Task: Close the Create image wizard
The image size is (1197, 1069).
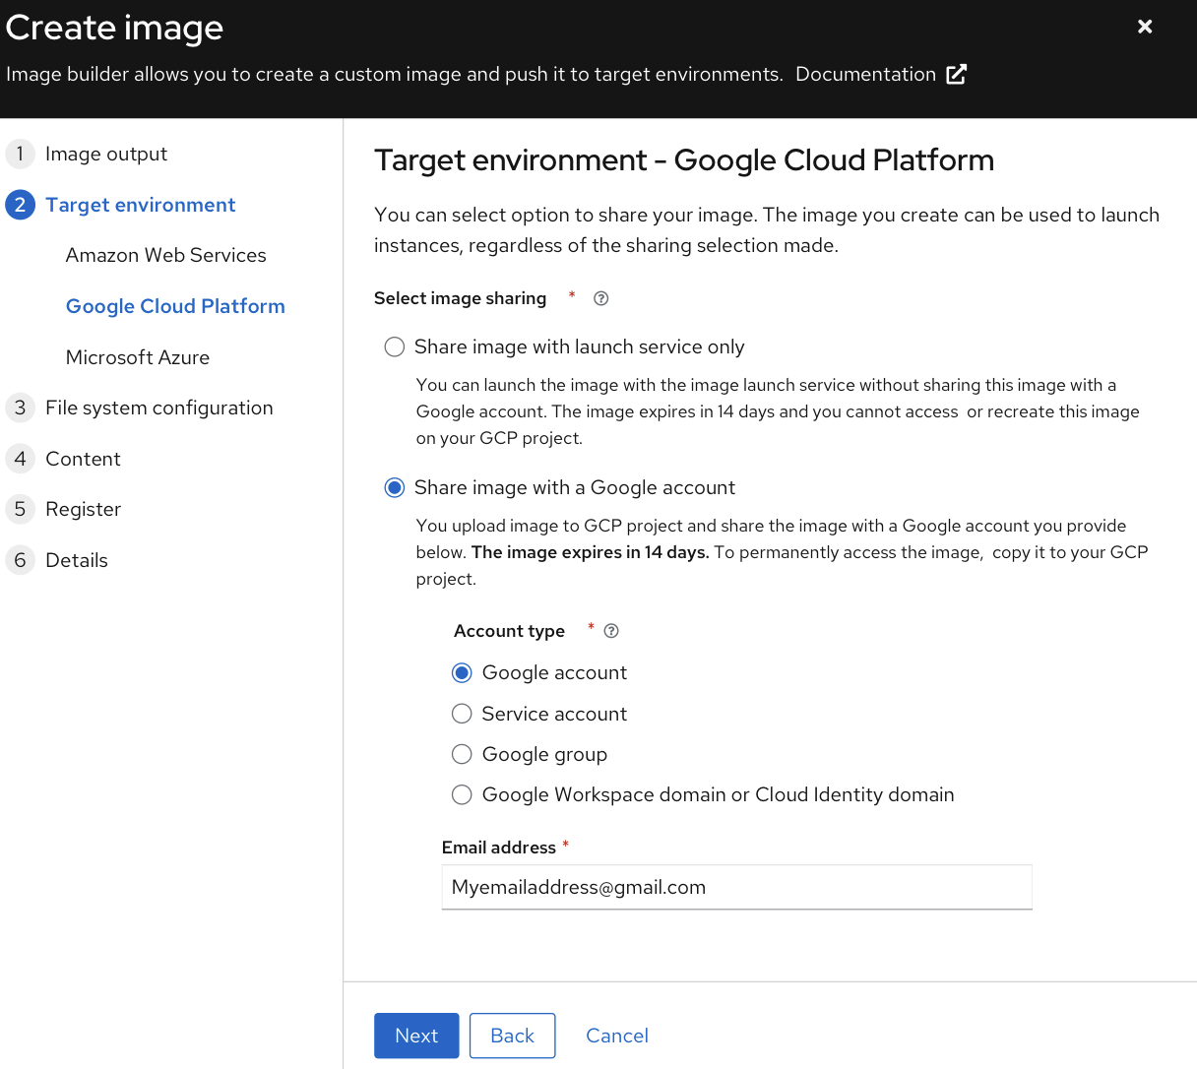Action: pyautogui.click(x=1145, y=27)
